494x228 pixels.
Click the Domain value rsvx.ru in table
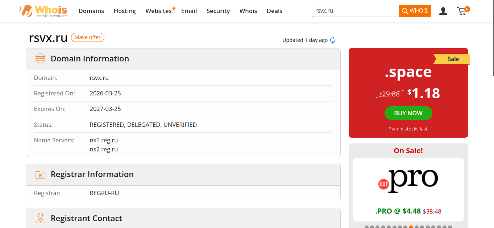(99, 78)
